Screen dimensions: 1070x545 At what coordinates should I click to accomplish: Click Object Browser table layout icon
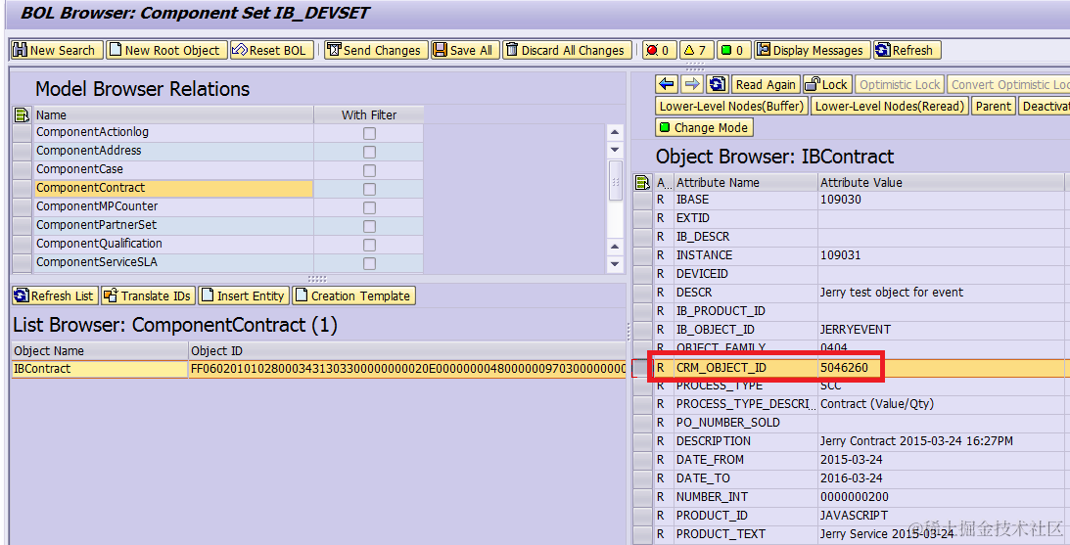(x=642, y=182)
